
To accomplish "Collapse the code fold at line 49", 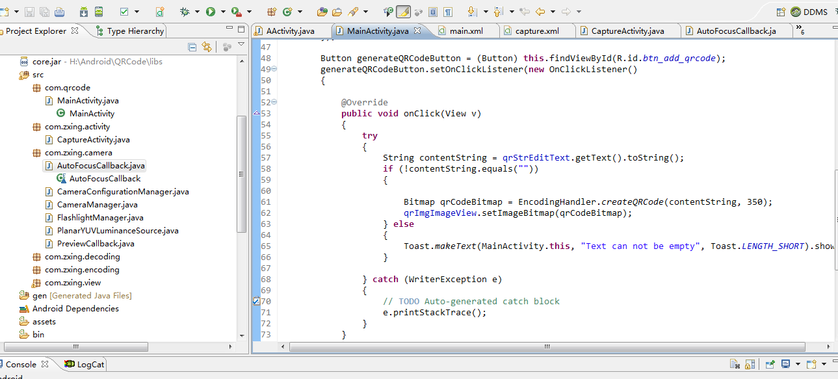I will click(274, 69).
